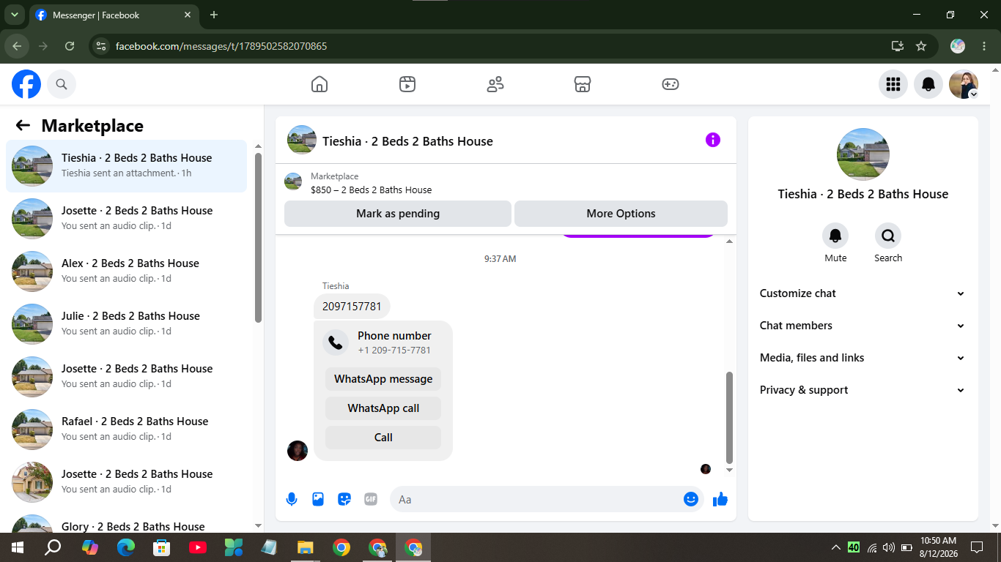The width and height of the screenshot is (1001, 562).
Task: Click the conversation list scrollbar
Action: (258, 237)
